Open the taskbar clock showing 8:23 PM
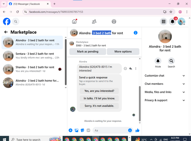This screenshot has height=141, width=191. coord(175,139)
